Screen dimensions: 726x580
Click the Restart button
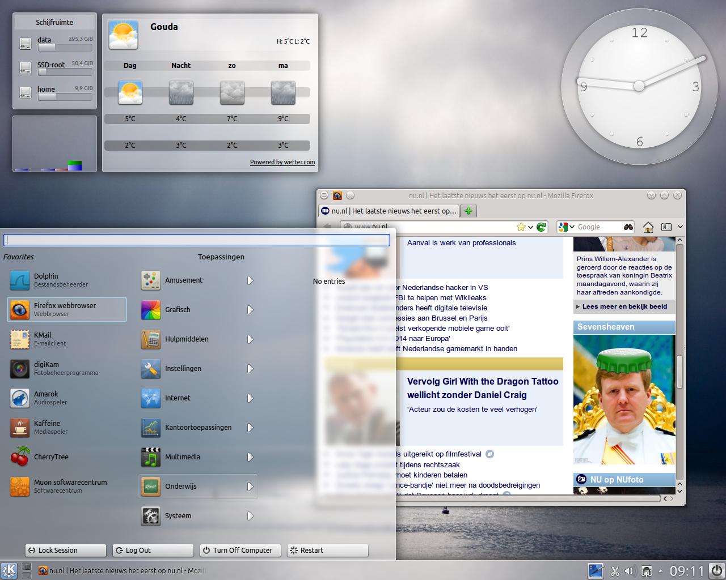pyautogui.click(x=328, y=550)
